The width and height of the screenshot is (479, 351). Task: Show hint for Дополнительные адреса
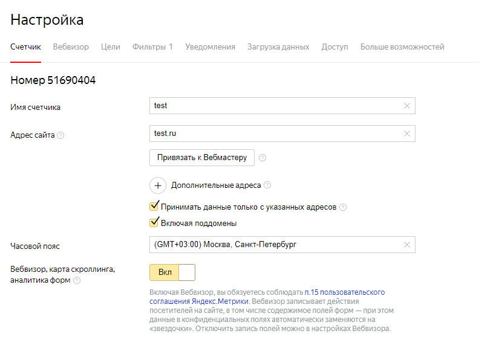click(x=267, y=185)
